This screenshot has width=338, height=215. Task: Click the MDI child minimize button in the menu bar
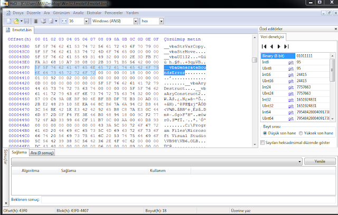click(x=324, y=13)
